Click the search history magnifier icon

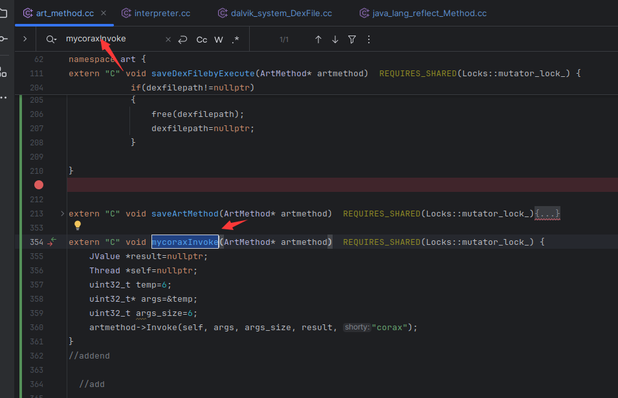[x=51, y=39]
